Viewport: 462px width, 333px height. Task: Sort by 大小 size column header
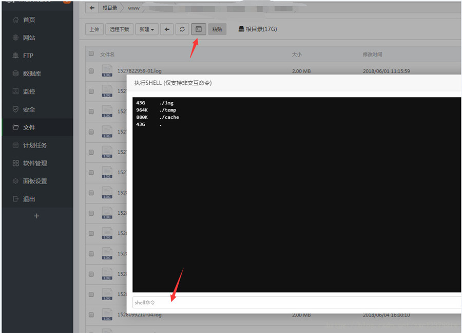[297, 54]
